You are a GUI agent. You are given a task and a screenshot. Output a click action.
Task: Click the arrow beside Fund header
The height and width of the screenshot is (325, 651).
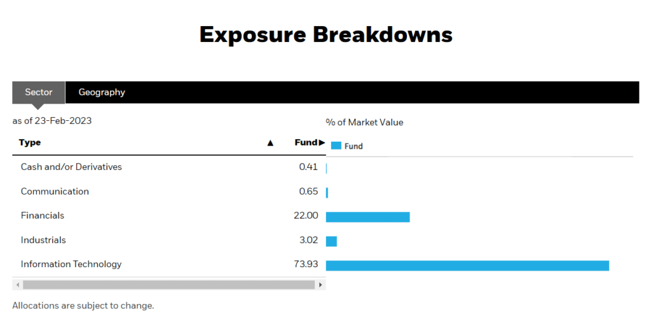pos(322,142)
